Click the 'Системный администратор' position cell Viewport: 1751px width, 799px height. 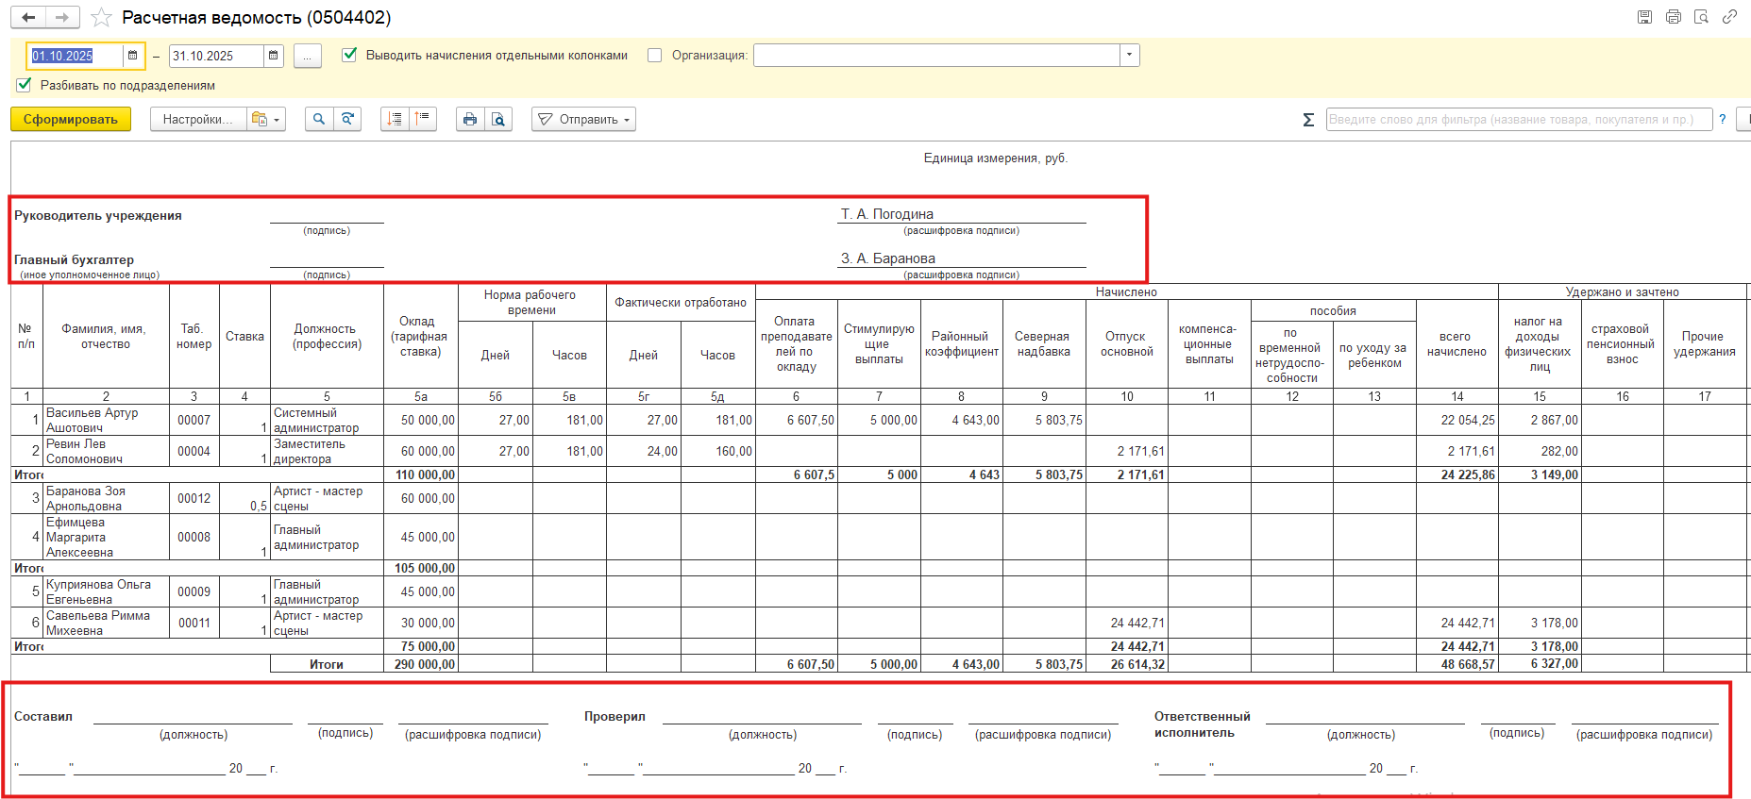point(327,420)
